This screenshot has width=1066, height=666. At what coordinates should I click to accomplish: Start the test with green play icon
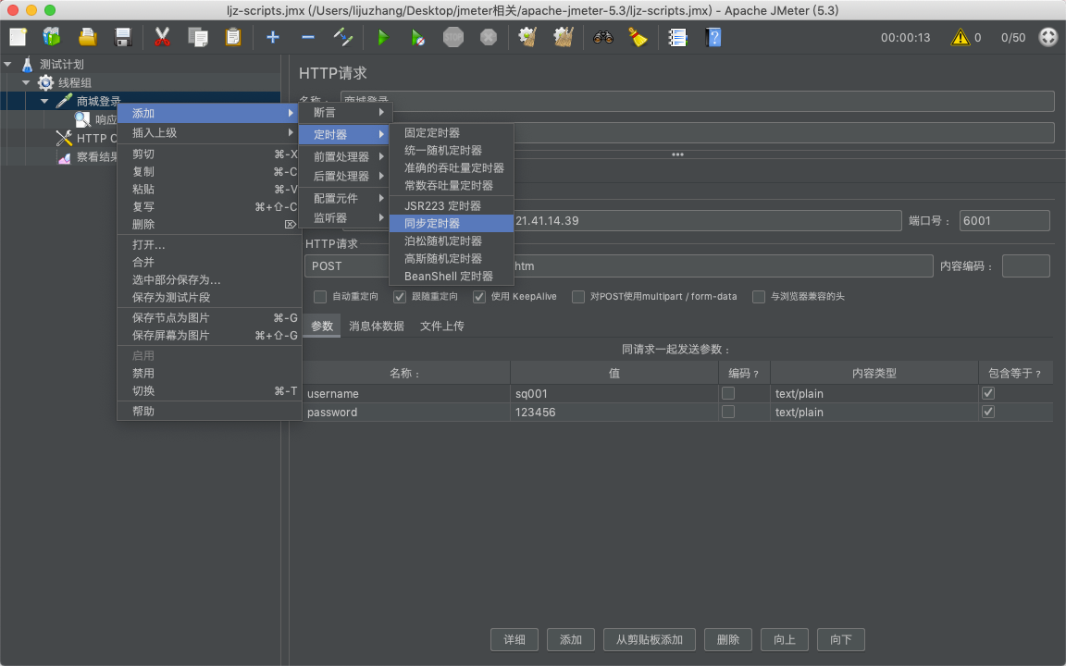(x=383, y=37)
